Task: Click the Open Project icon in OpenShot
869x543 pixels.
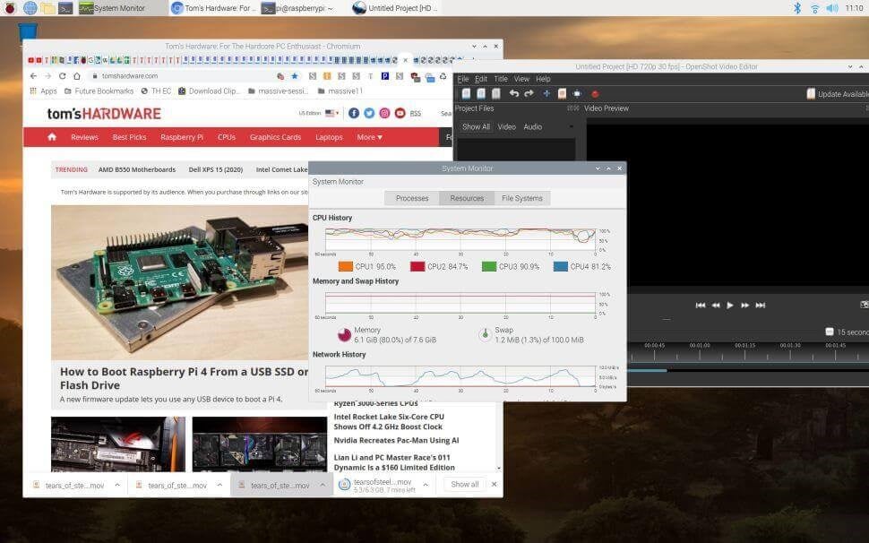Action: pos(481,94)
